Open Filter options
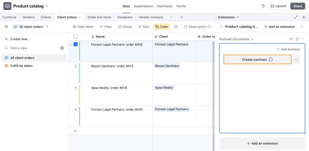309x151 pixels. [x=105, y=27]
